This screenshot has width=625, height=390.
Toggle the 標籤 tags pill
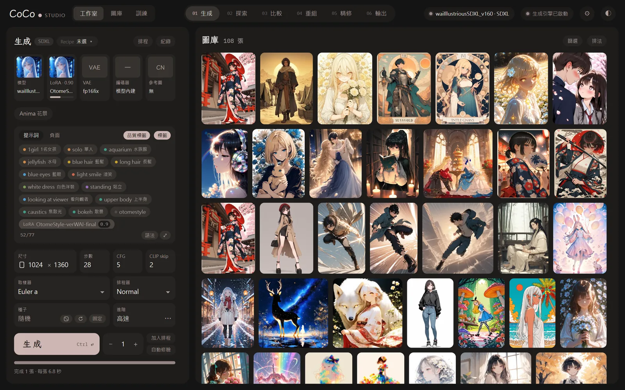[x=162, y=135]
